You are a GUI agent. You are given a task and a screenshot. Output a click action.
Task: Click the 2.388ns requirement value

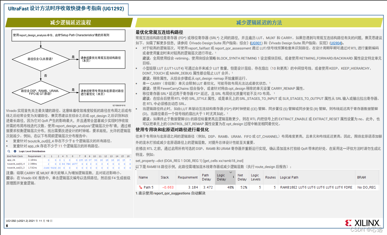[x=32, y=164]
